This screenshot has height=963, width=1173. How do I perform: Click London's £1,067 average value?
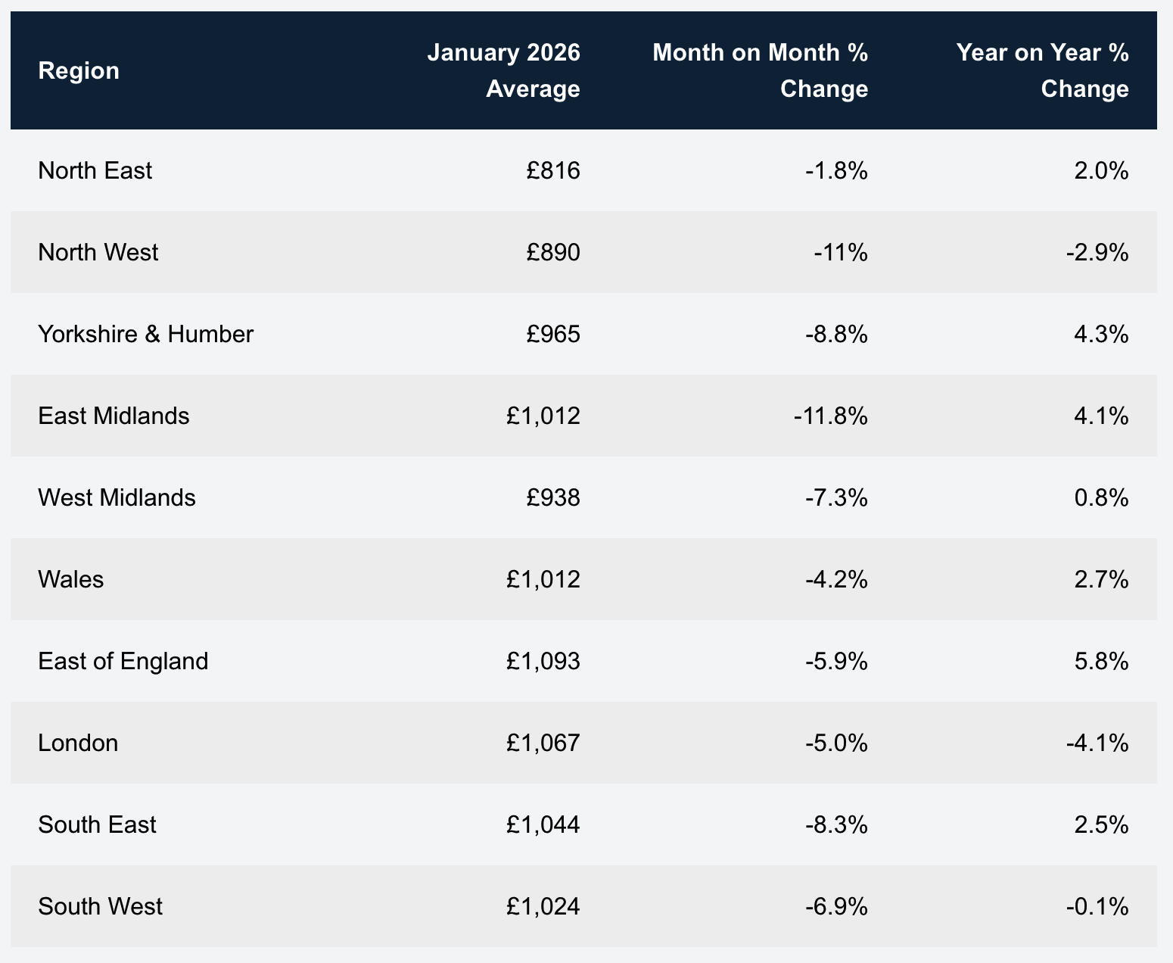point(543,743)
